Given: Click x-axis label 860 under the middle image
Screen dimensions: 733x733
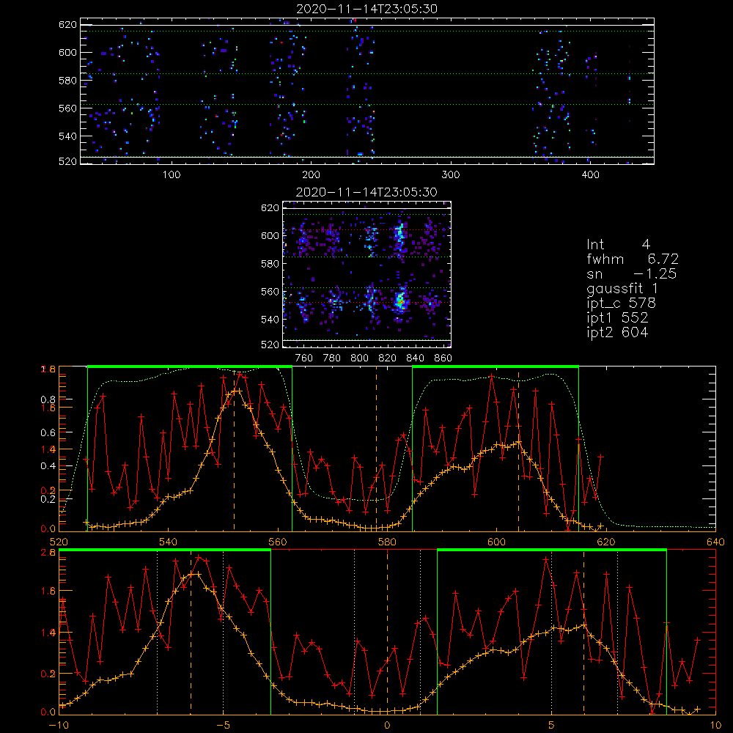Looking at the screenshot, I should pyautogui.click(x=443, y=358).
